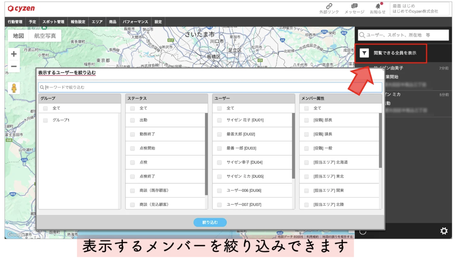Click the ステータス list scrollbar
The image size is (458, 261).
206,154
